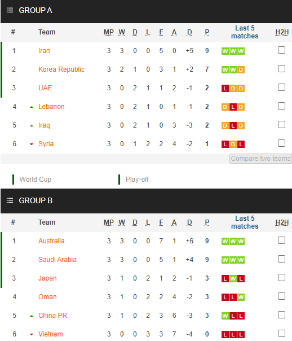
Task: Click the red down arrow beside Syria
Action: click(x=32, y=144)
